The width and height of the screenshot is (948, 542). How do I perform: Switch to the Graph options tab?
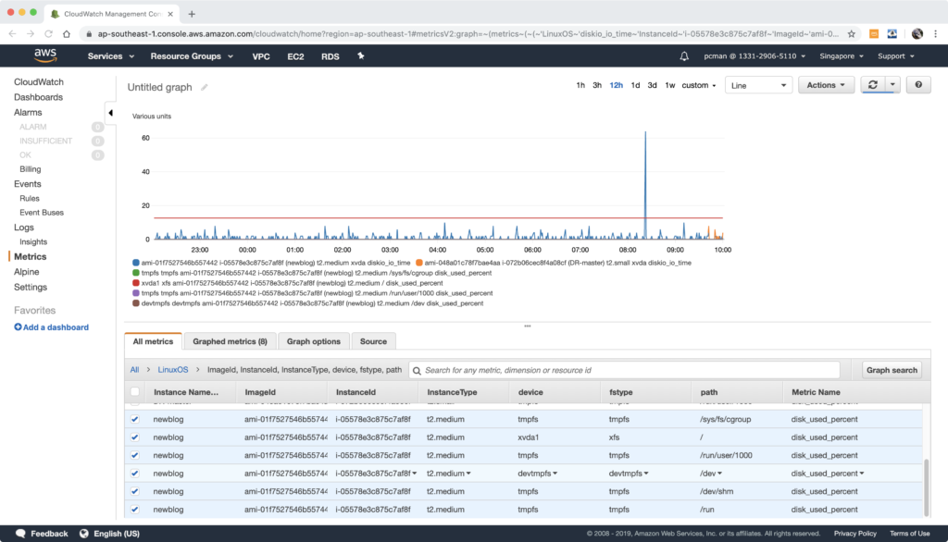[313, 341]
